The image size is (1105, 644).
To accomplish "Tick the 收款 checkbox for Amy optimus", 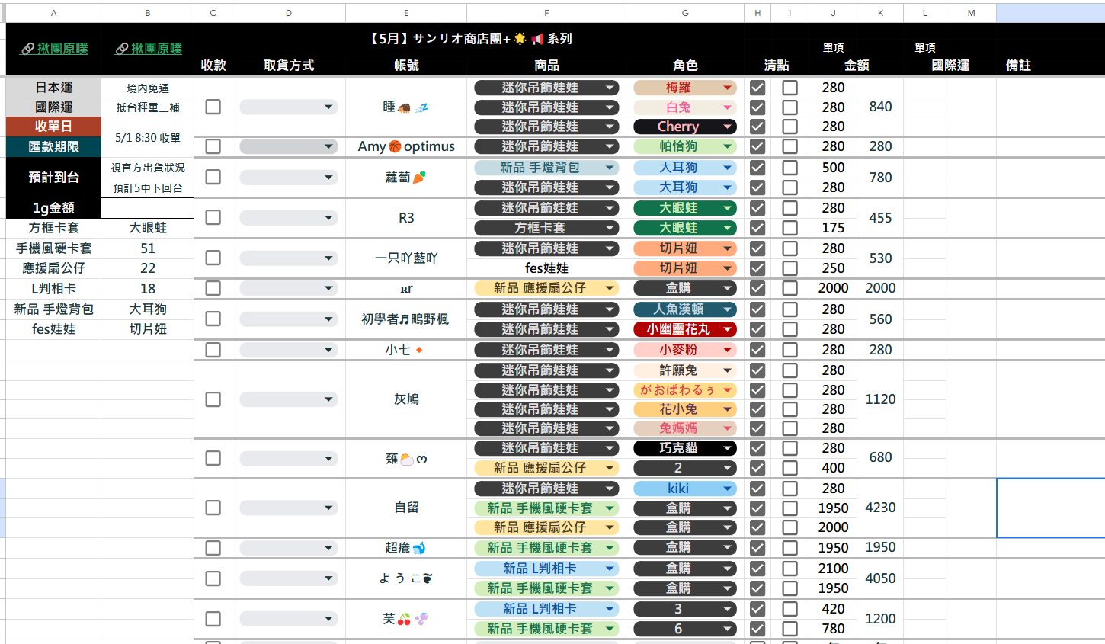I will (x=213, y=146).
